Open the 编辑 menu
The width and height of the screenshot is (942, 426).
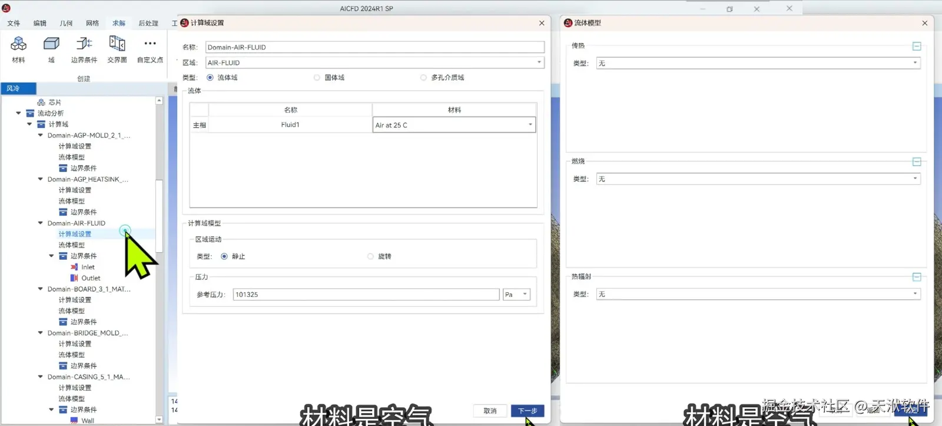pyautogui.click(x=40, y=24)
